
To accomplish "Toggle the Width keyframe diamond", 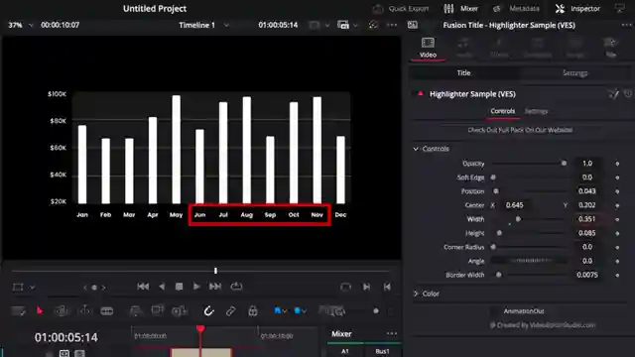I will [x=617, y=219].
